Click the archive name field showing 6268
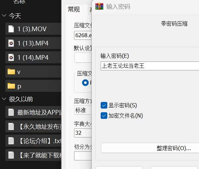The width and height of the screenshot is (199, 169). tap(83, 35)
